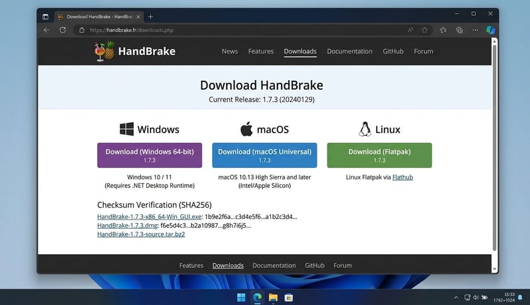Open Forum link in footer
Viewport: 530px width, 305px height.
[343, 265]
